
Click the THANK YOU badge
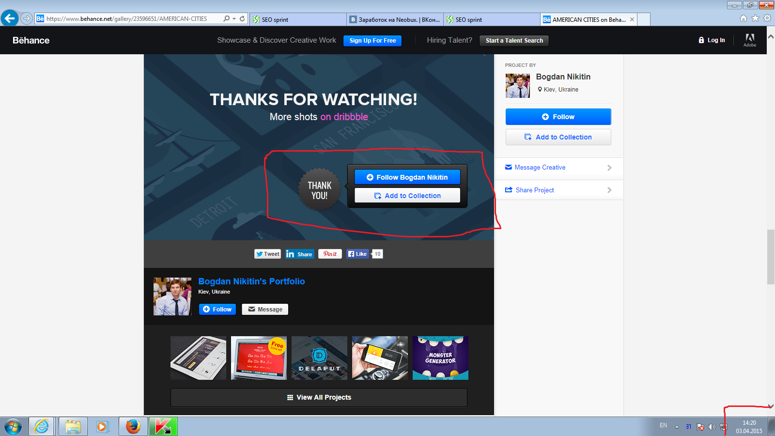(x=319, y=190)
